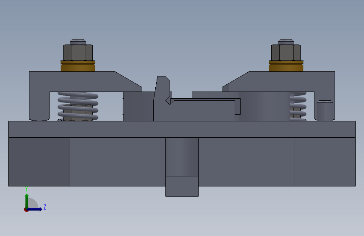Select the lower right end block face

pyautogui.click(x=325, y=162)
